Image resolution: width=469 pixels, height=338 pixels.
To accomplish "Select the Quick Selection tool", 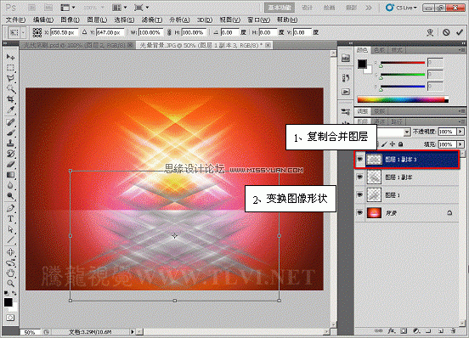I will 10,89.
